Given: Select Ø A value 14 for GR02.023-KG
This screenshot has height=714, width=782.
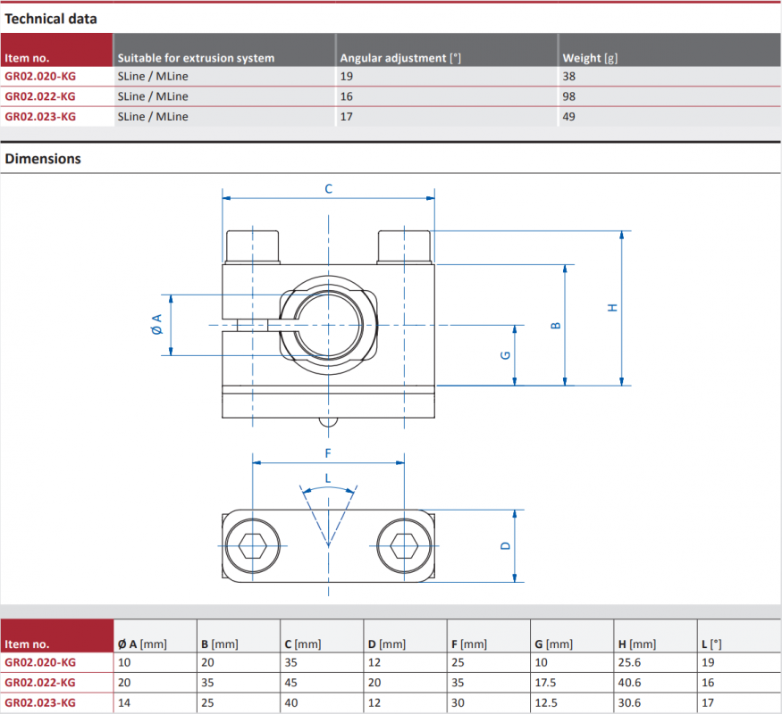Looking at the screenshot, I should coord(124,702).
